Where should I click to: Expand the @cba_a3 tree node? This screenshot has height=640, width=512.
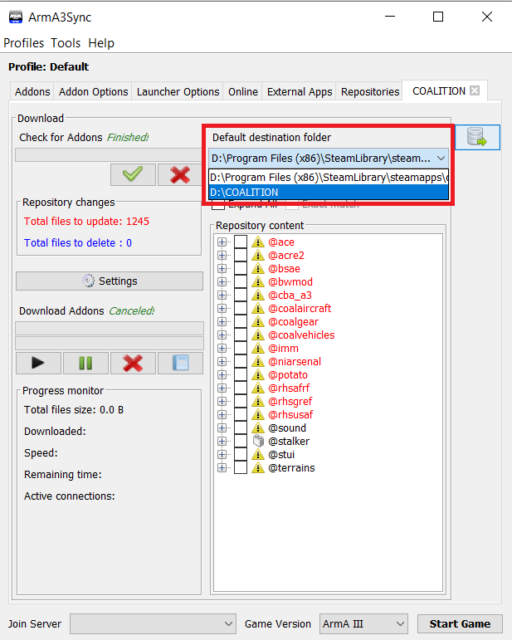point(222,296)
